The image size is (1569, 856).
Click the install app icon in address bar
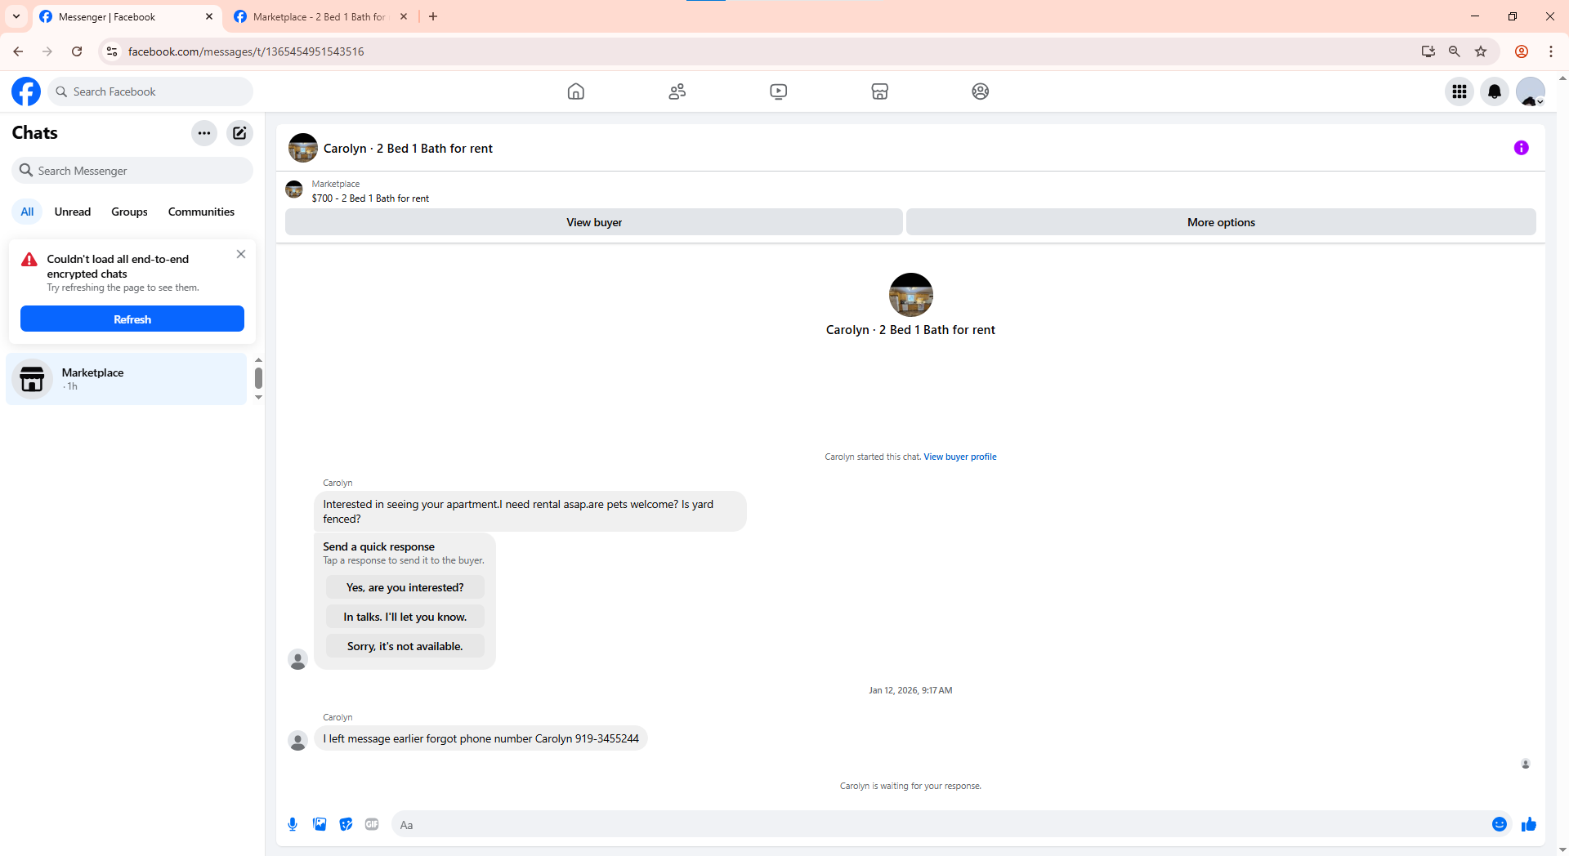tap(1428, 51)
